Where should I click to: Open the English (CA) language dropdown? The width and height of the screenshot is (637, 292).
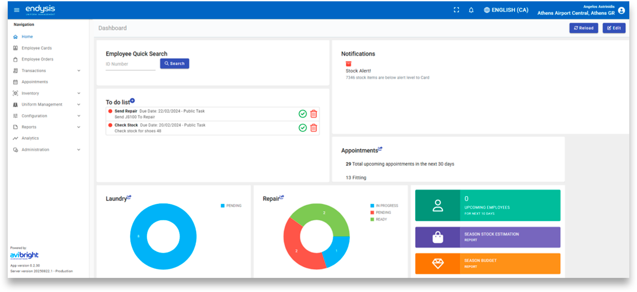click(x=506, y=10)
